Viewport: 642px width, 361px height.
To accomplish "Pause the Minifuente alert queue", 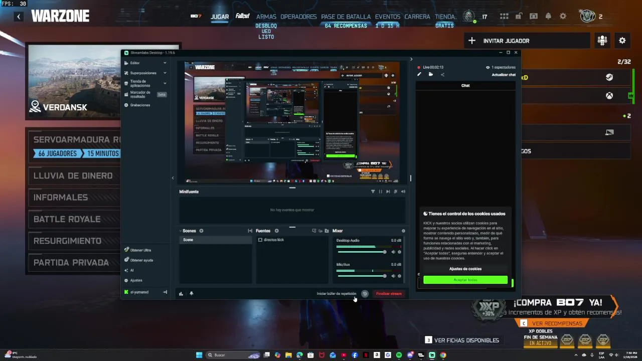I will click(380, 192).
